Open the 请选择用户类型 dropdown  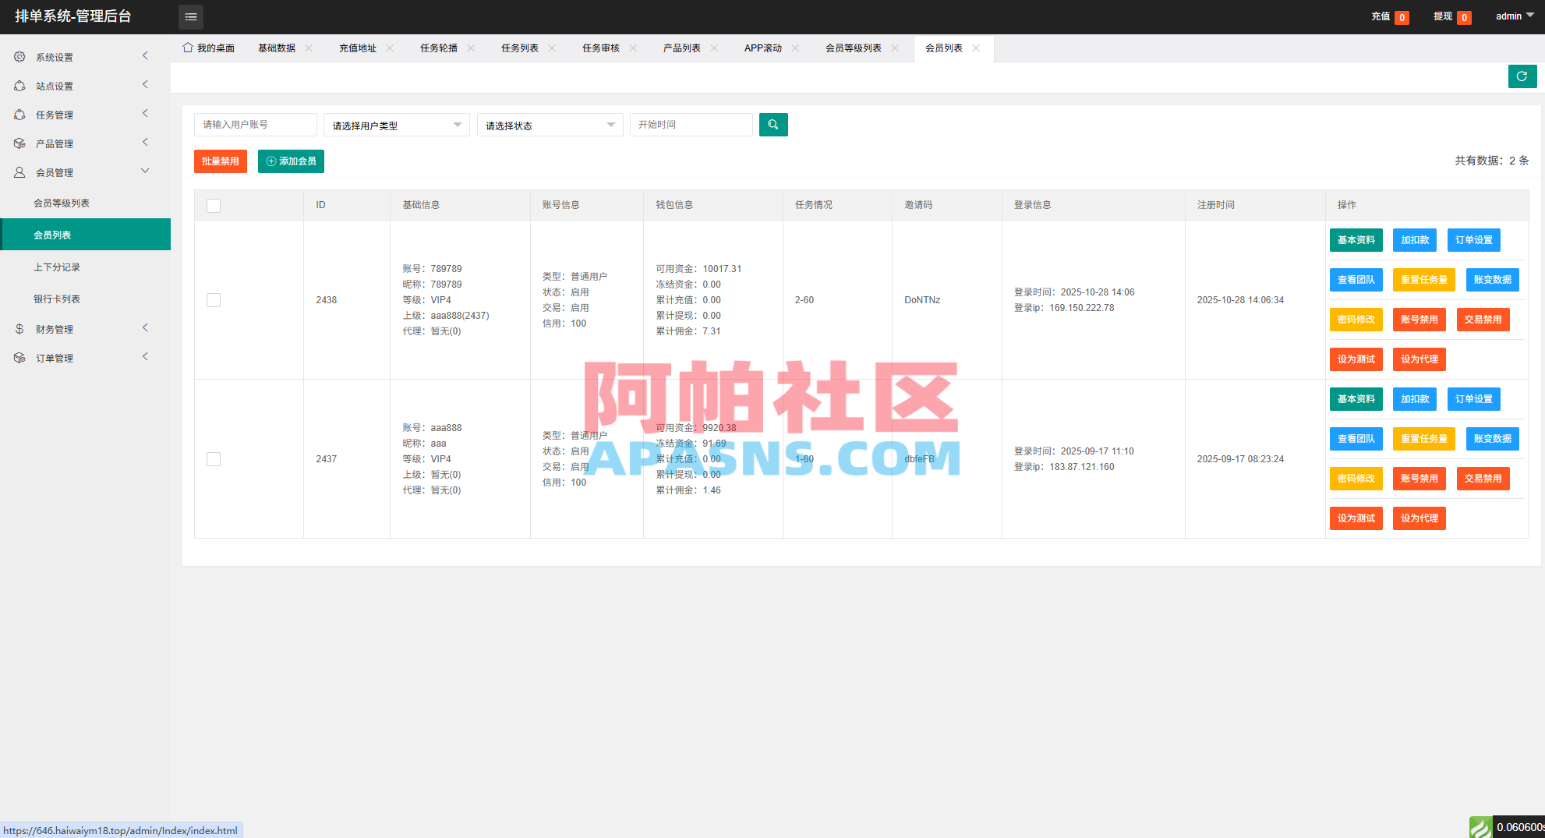pos(396,125)
